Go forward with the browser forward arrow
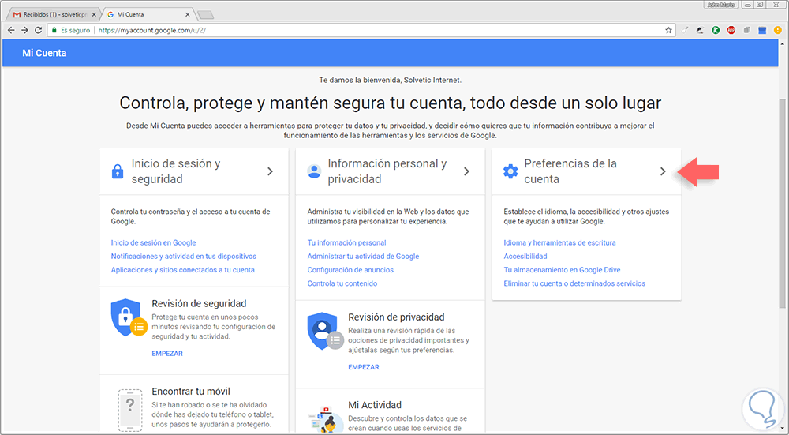The width and height of the screenshot is (789, 435). [x=24, y=30]
